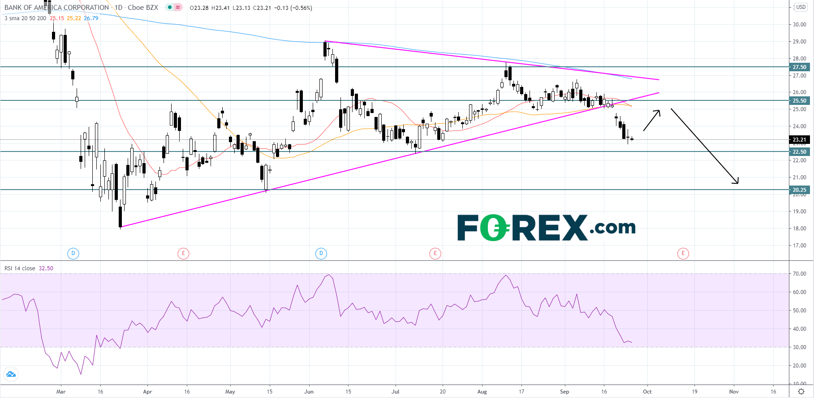Select the 3 sma 20 50 200 indicator legend
This screenshot has width=814, height=398.
[25, 18]
